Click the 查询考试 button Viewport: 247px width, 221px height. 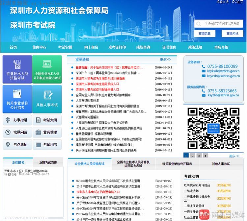(x=233, y=34)
